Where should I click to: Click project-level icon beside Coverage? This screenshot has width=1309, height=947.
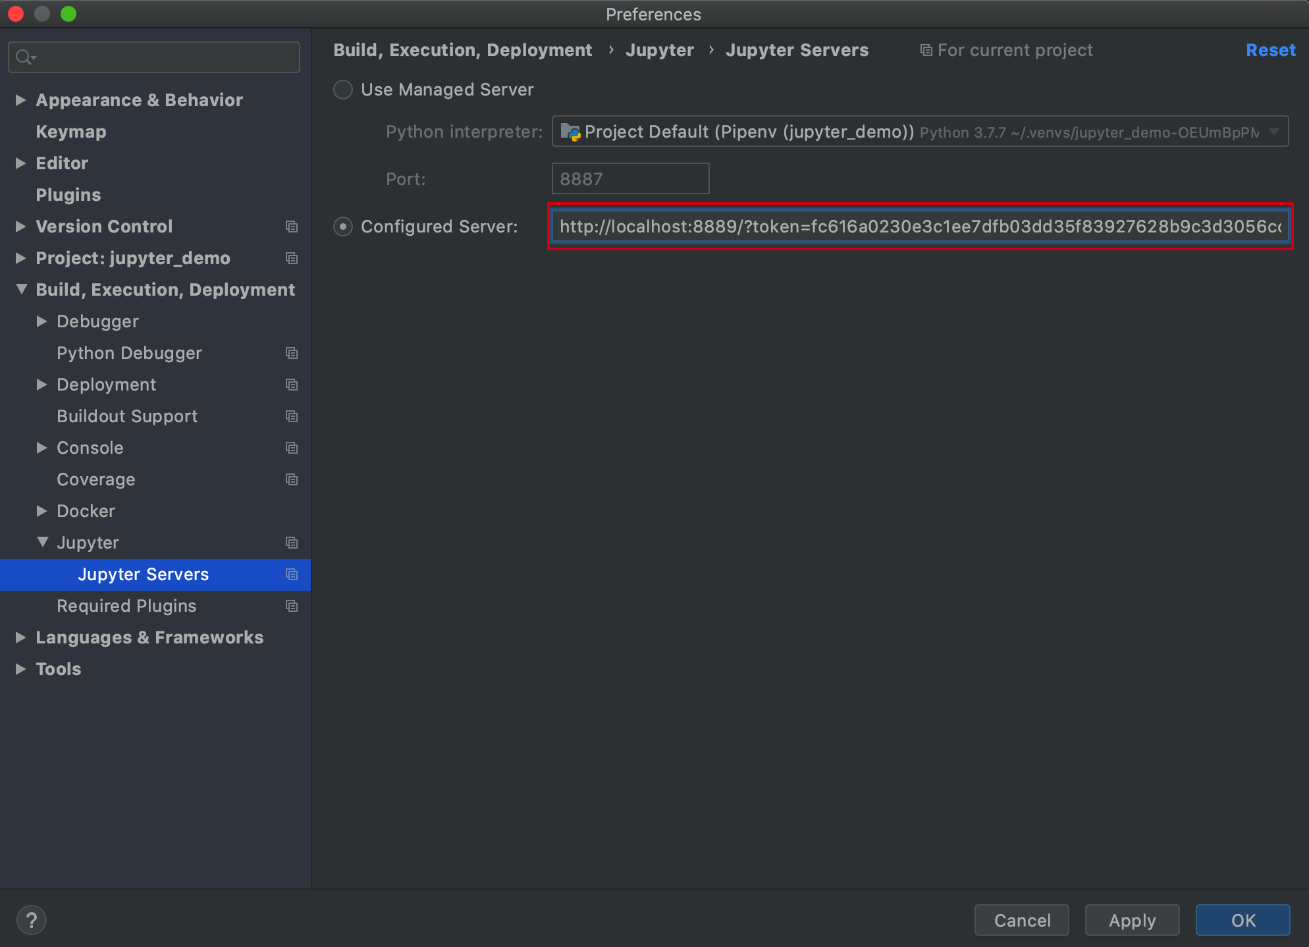(292, 479)
